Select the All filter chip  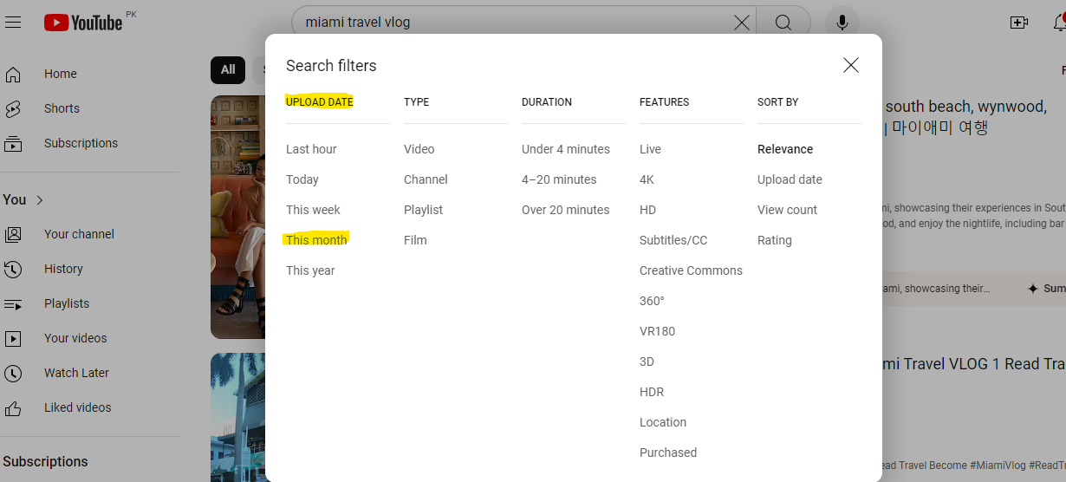[228, 69]
